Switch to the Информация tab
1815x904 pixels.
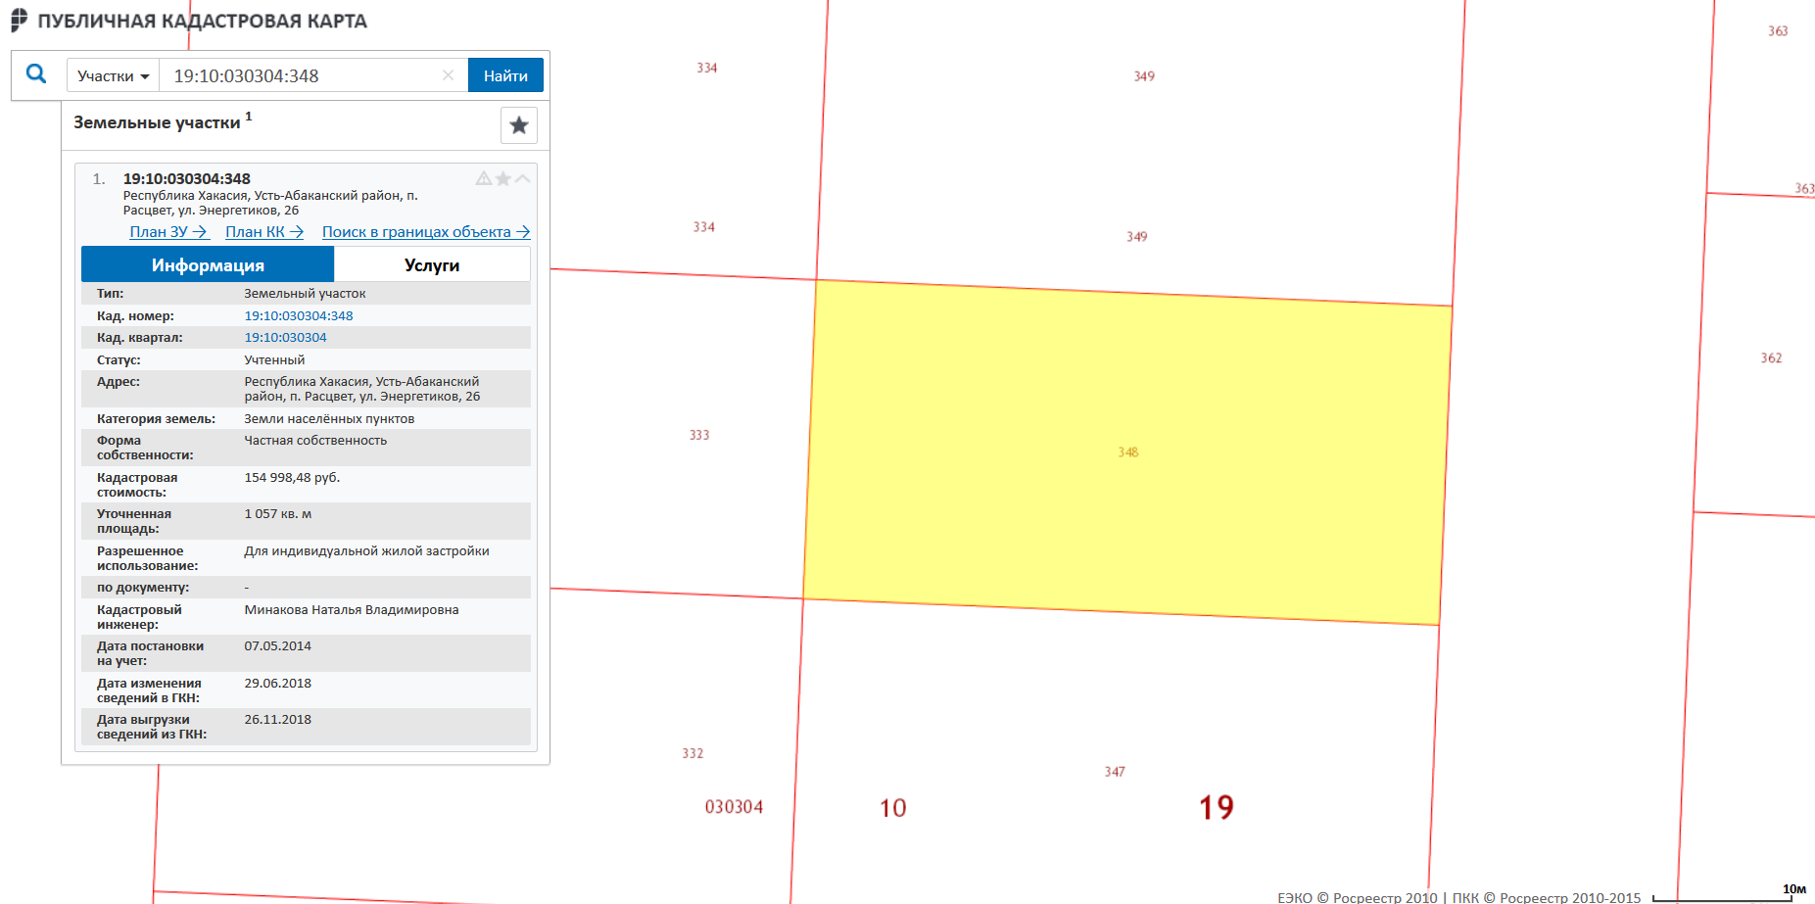coord(208,264)
